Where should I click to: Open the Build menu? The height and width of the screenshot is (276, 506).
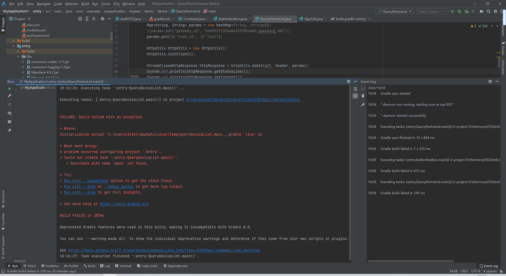pos(85,4)
